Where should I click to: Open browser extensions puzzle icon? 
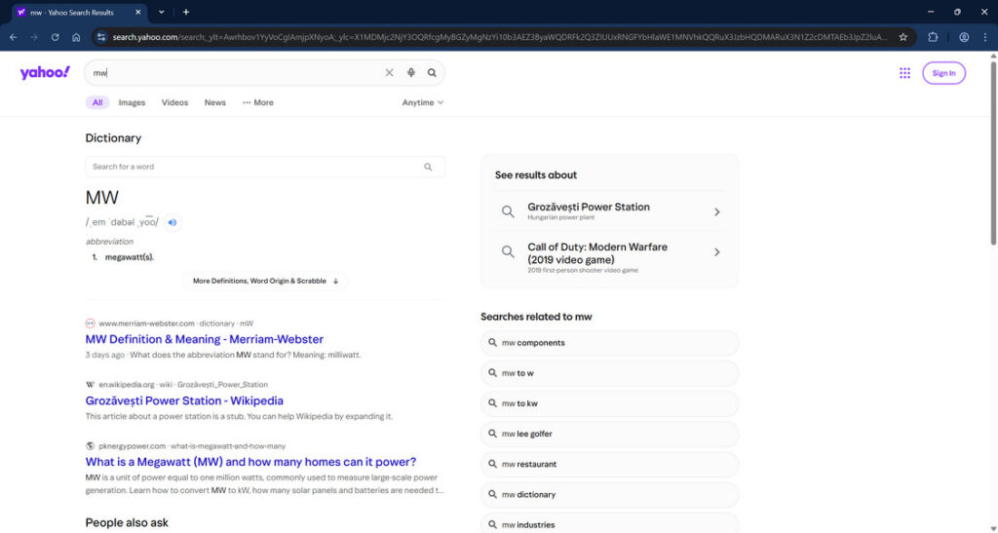click(933, 37)
